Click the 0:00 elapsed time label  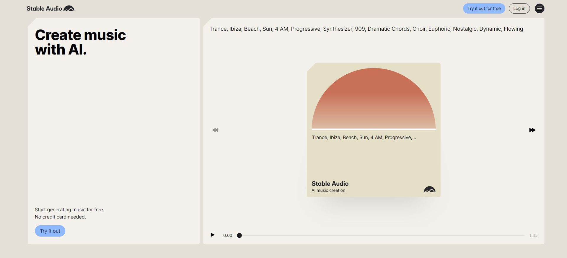tap(228, 235)
